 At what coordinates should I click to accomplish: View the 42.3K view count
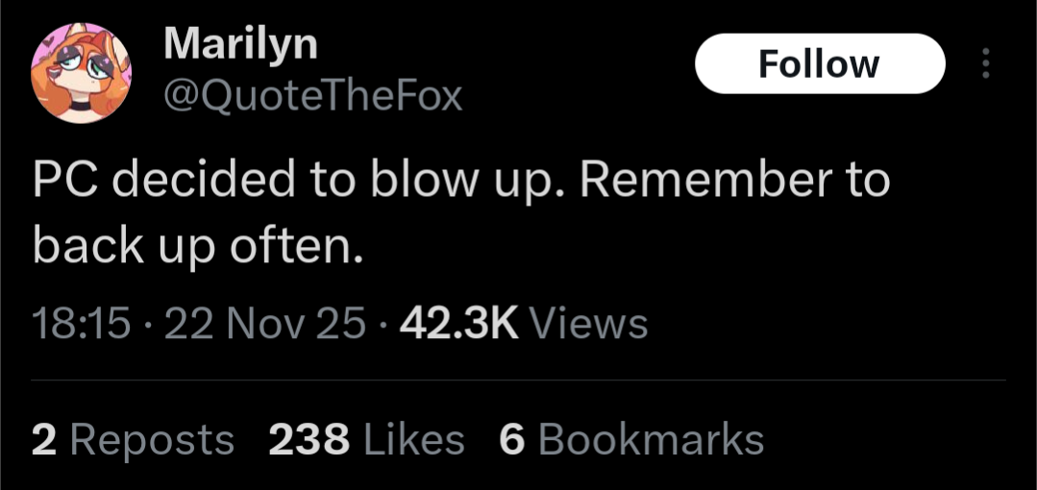(x=458, y=324)
